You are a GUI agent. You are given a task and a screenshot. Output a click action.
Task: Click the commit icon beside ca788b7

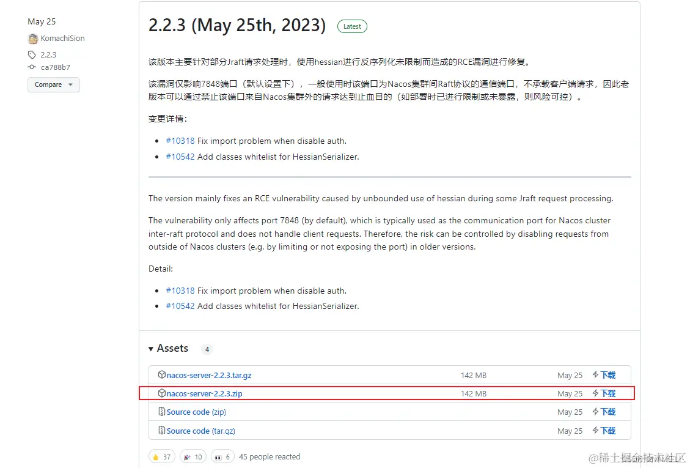coord(32,67)
